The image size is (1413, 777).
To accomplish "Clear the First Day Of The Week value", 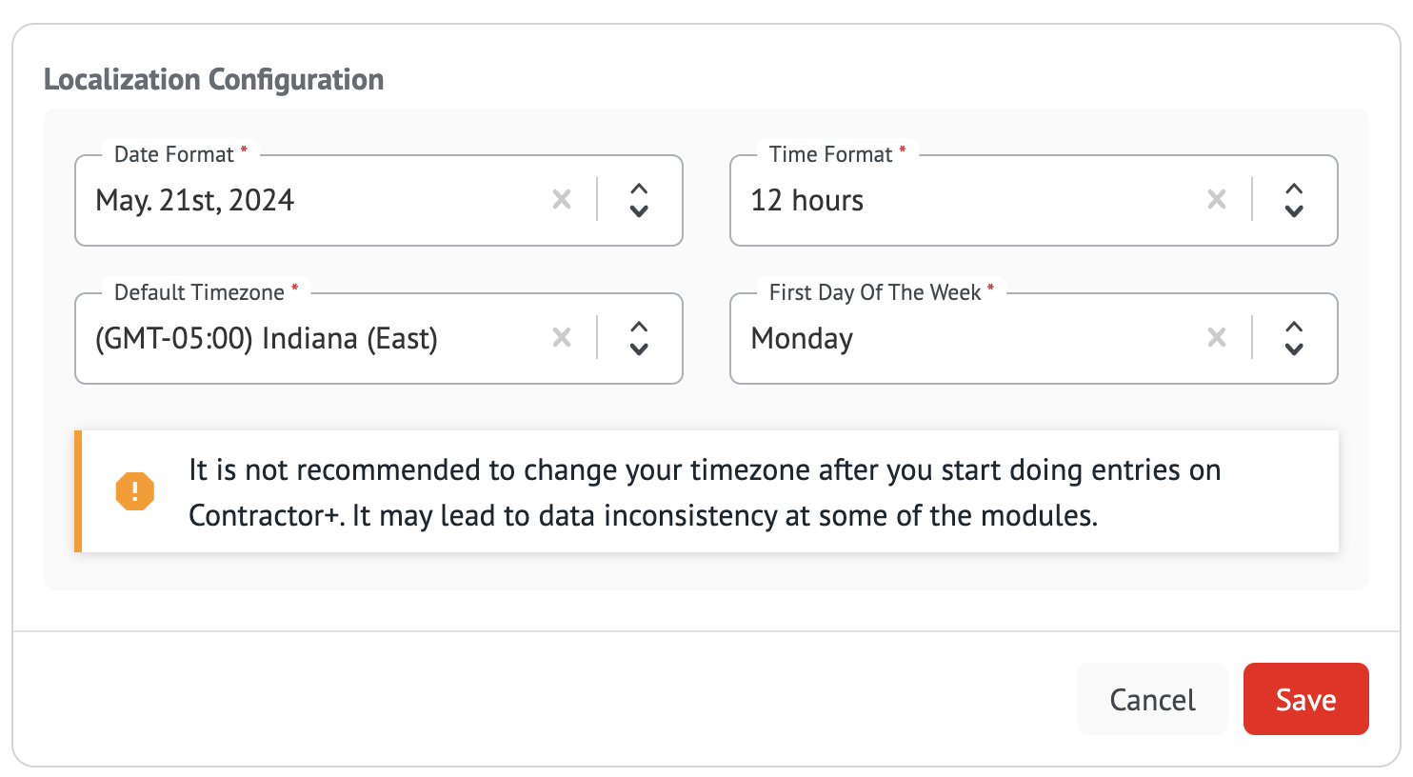I will (x=1217, y=338).
